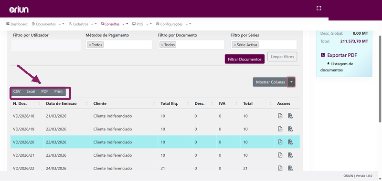Sort by IVA column
The image size is (382, 181).
tap(228, 103)
